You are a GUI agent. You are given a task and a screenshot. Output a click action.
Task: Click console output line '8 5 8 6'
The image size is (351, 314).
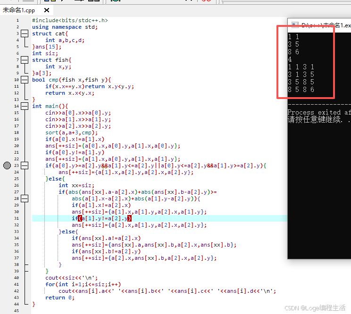[x=301, y=90]
